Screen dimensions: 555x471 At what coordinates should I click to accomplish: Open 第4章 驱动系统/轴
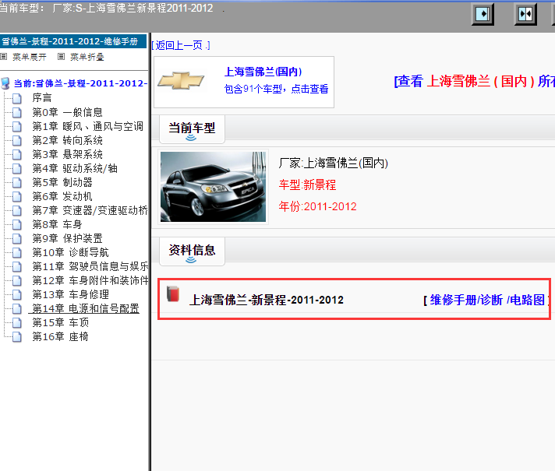point(75,168)
